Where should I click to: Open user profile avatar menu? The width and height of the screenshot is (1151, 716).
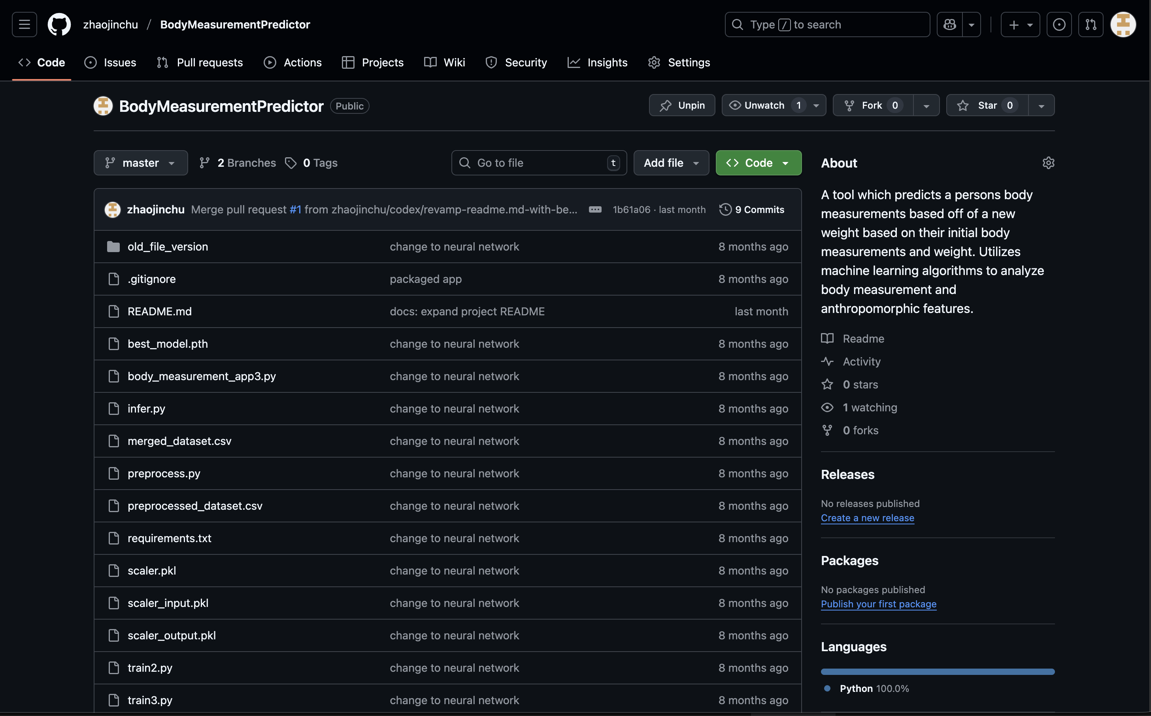coord(1123,24)
